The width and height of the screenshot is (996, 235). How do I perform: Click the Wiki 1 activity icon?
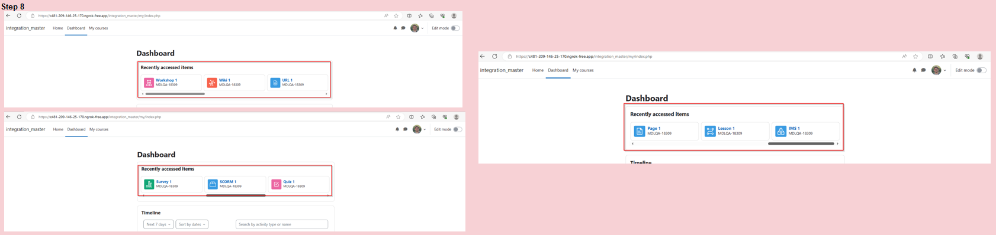[x=212, y=83]
